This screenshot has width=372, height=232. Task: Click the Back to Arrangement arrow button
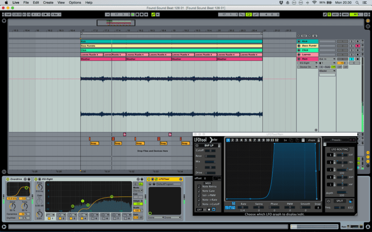pos(157,14)
